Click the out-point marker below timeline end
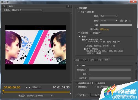The height and width of the screenshot is (100, 138). (x=70, y=93)
